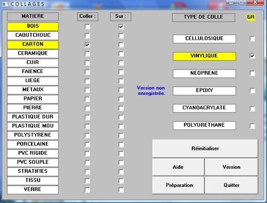Screen dimensions: 267x203
Task: Click the Sur : column header
Action: pyautogui.click(x=121, y=16)
